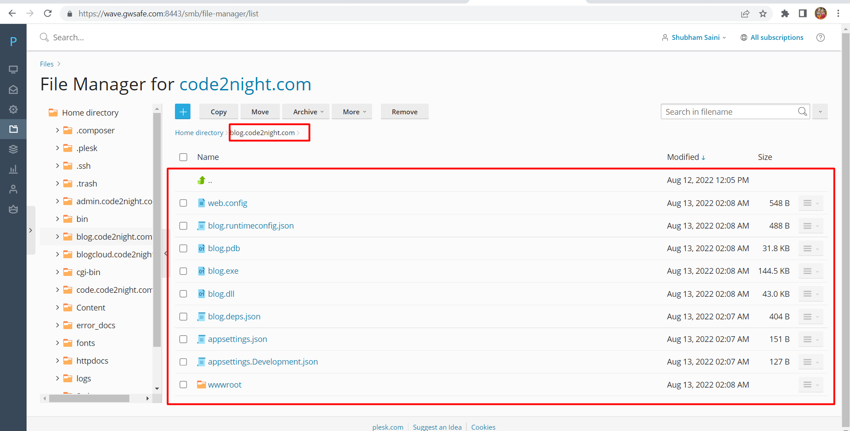Expand the .ssh folder tree node
Viewport: 850px width, 431px height.
(x=57, y=166)
